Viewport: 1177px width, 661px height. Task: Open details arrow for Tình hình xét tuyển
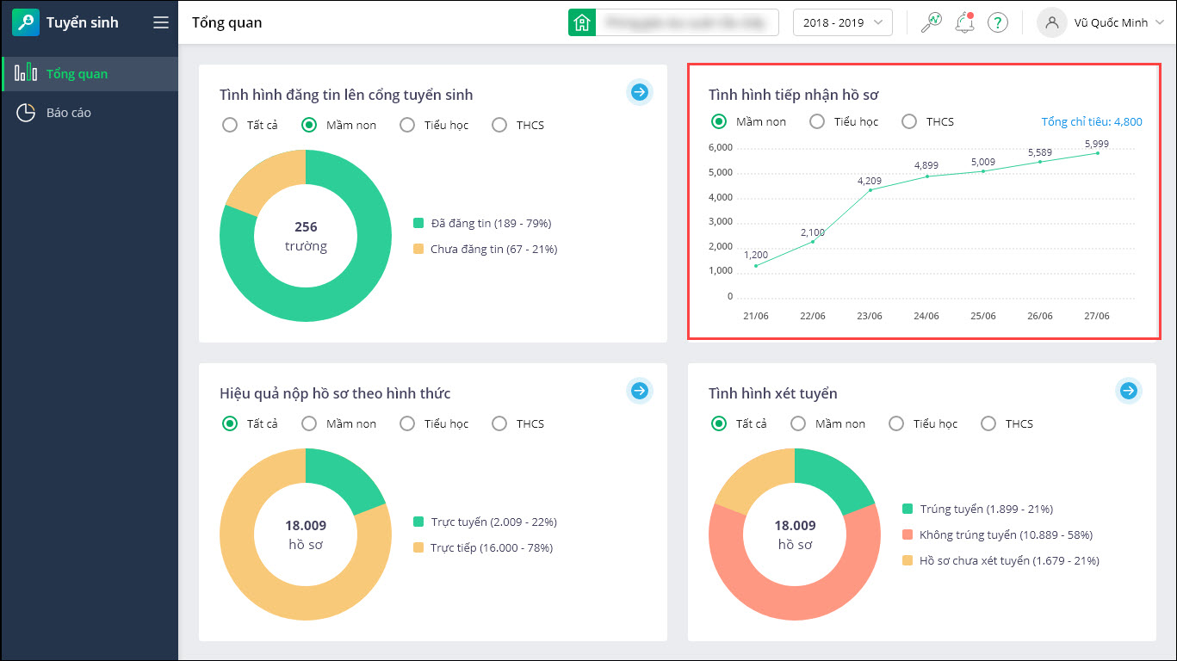(1128, 391)
